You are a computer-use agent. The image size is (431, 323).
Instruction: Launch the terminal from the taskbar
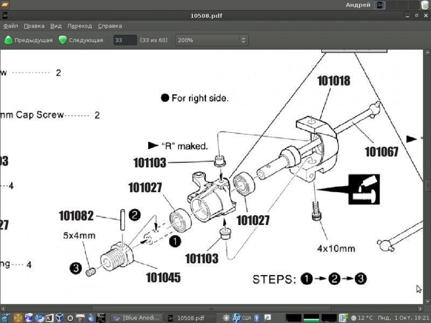[x=49, y=318]
